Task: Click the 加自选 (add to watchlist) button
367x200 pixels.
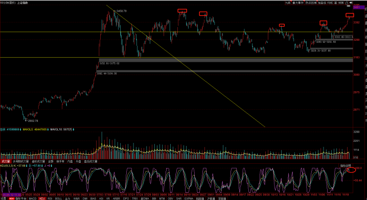Action: click(x=322, y=3)
